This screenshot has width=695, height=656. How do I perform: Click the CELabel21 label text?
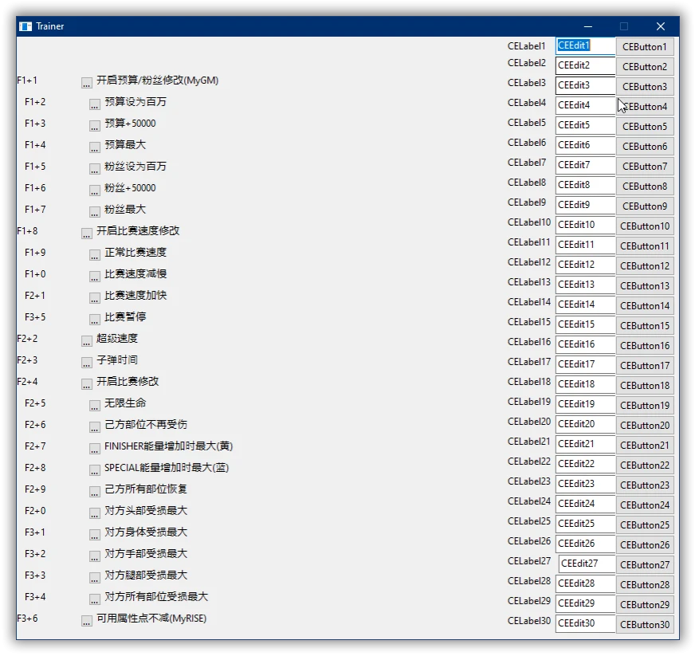pyautogui.click(x=528, y=442)
